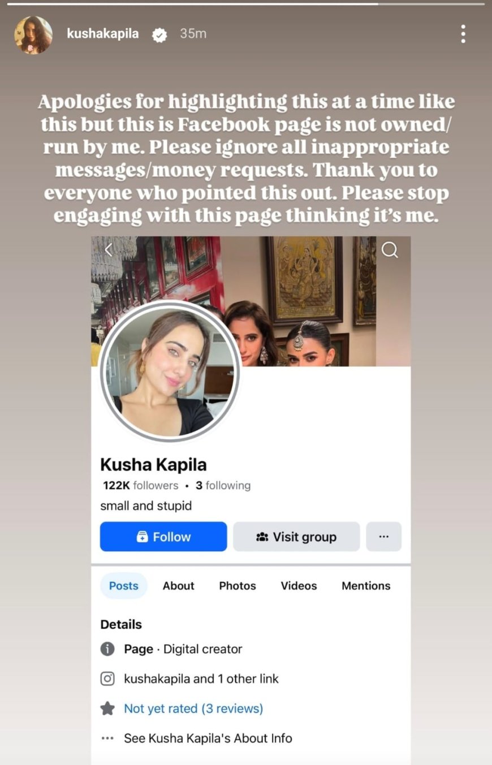Expand See Kusha Kapila's About Info

point(208,738)
